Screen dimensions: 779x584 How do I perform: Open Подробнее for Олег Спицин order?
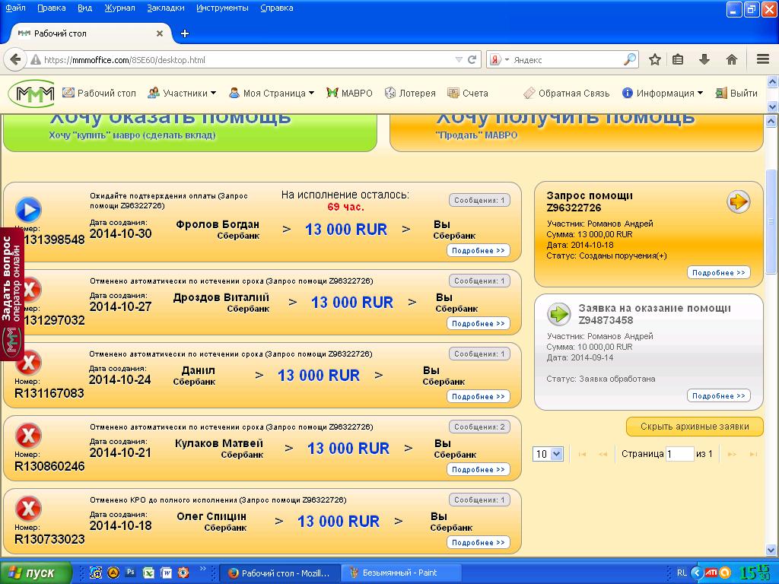point(478,542)
